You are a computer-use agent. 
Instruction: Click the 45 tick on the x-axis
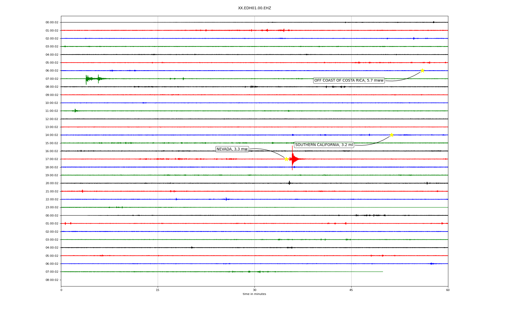[x=351, y=290]
